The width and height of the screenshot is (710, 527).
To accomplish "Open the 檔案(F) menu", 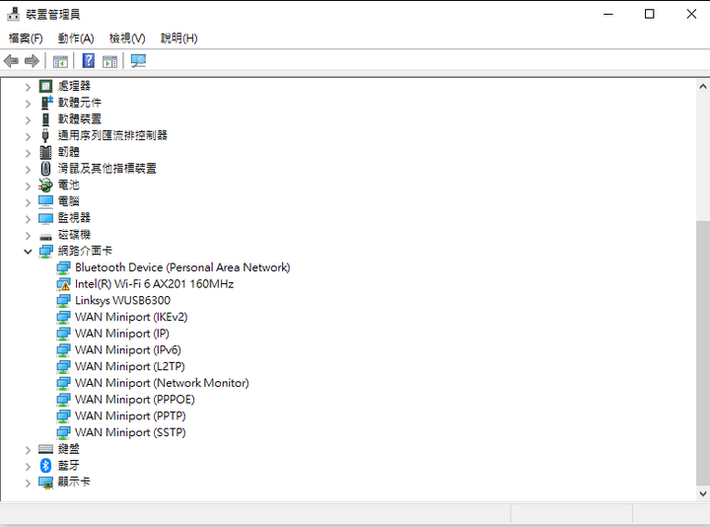I will (x=26, y=38).
